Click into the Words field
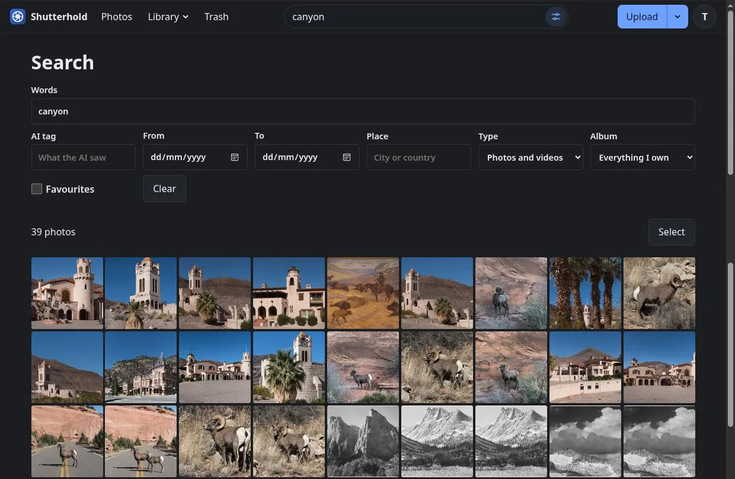The height and width of the screenshot is (479, 735). [x=363, y=111]
